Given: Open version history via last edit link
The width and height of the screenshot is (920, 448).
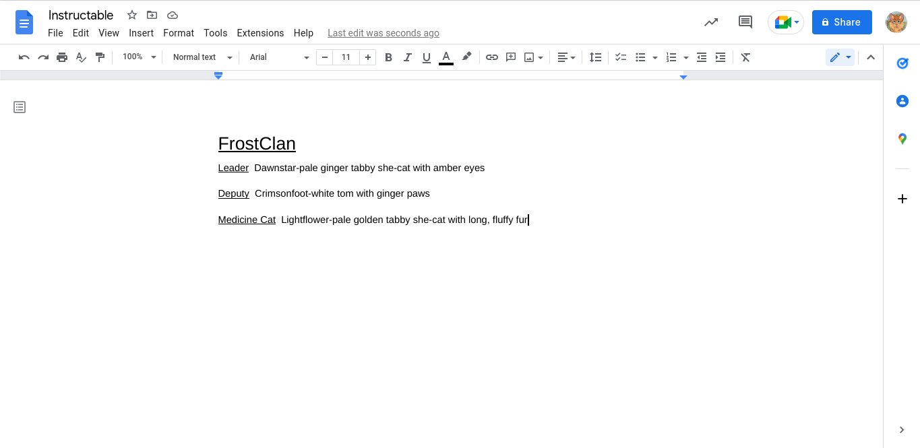Looking at the screenshot, I should pyautogui.click(x=383, y=32).
